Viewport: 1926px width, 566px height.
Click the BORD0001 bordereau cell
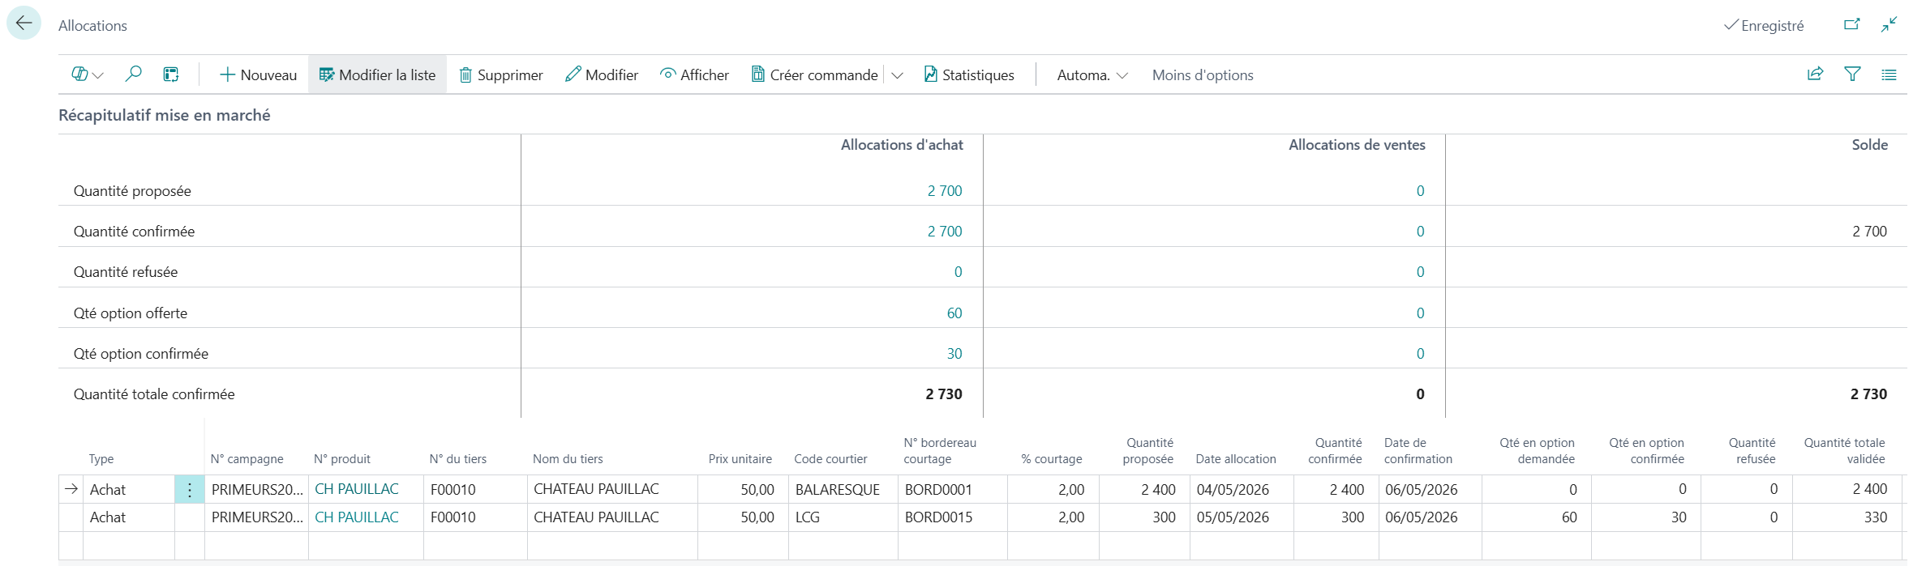click(952, 489)
